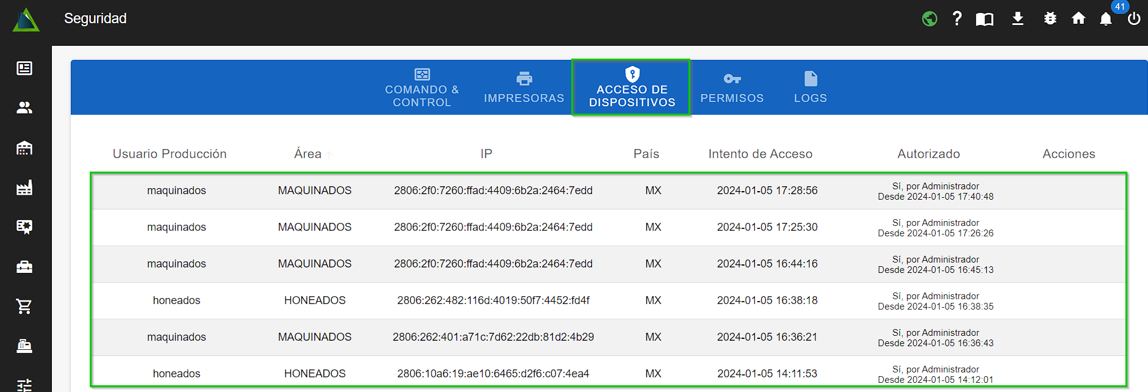This screenshot has width=1148, height=392.
Task: Open the bug report icon
Action: tap(1050, 19)
